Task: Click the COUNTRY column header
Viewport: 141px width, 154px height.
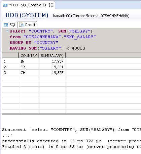Action: (x=29, y=56)
